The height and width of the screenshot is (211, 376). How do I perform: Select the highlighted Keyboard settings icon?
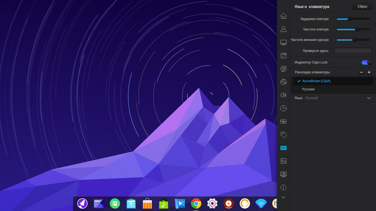283,148
